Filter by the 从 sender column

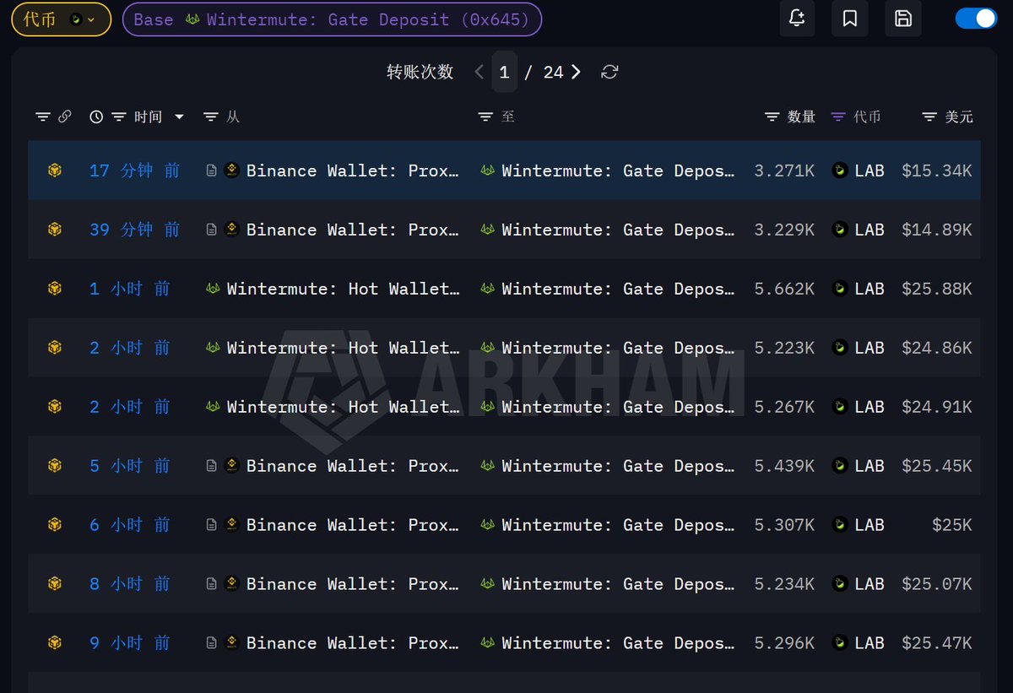click(x=211, y=117)
